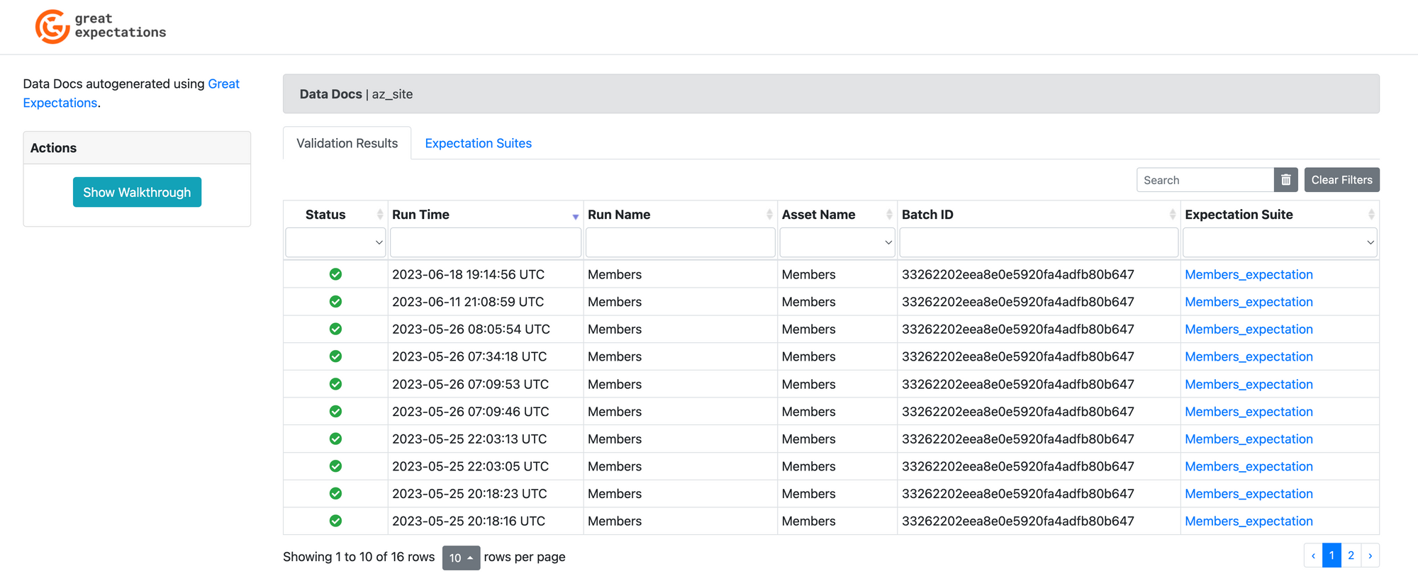This screenshot has width=1418, height=576.
Task: Go to the previous page arrow
Action: (1313, 555)
